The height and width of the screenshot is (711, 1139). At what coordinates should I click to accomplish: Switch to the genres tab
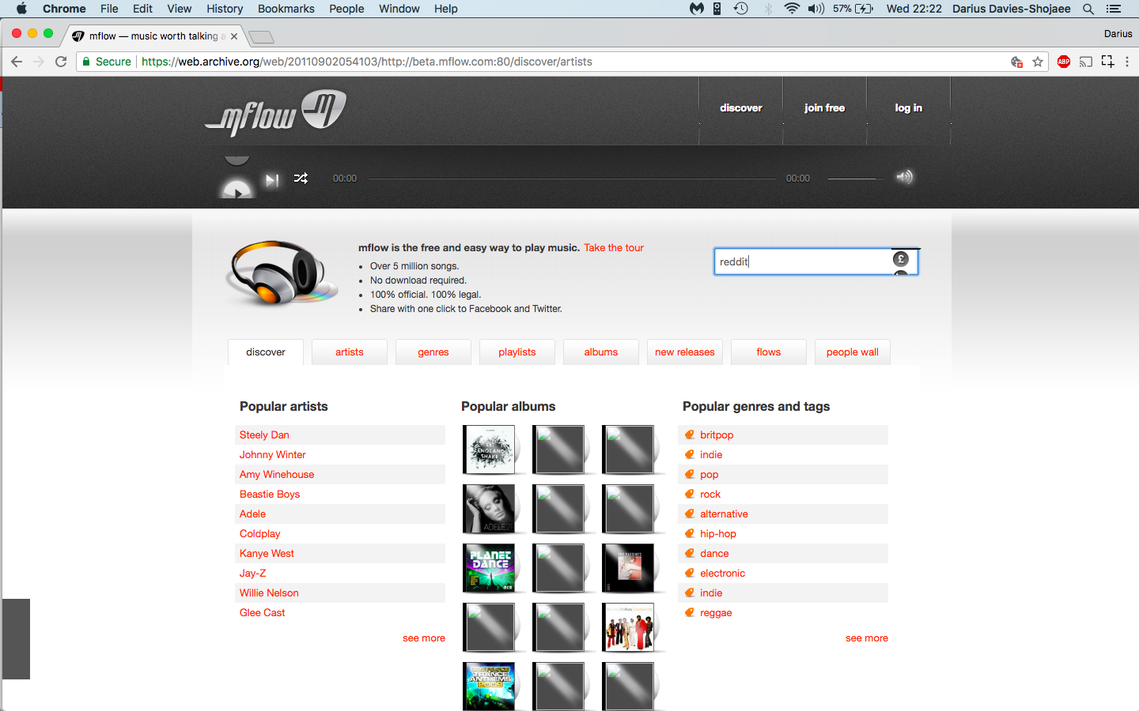(x=433, y=352)
